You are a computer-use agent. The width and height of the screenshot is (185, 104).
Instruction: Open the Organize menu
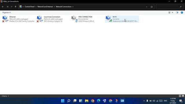point(6,12)
